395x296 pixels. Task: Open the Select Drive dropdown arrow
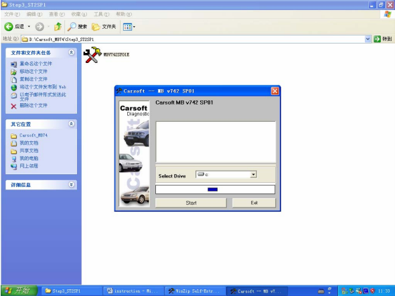click(x=253, y=174)
